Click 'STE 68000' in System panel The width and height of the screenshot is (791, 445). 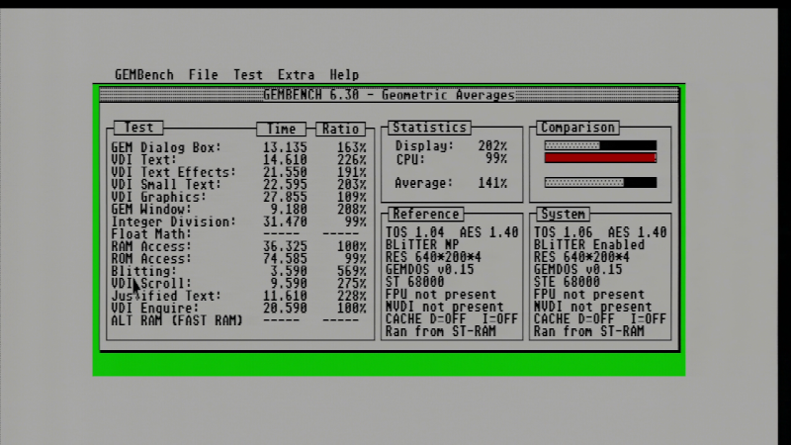[x=567, y=282]
